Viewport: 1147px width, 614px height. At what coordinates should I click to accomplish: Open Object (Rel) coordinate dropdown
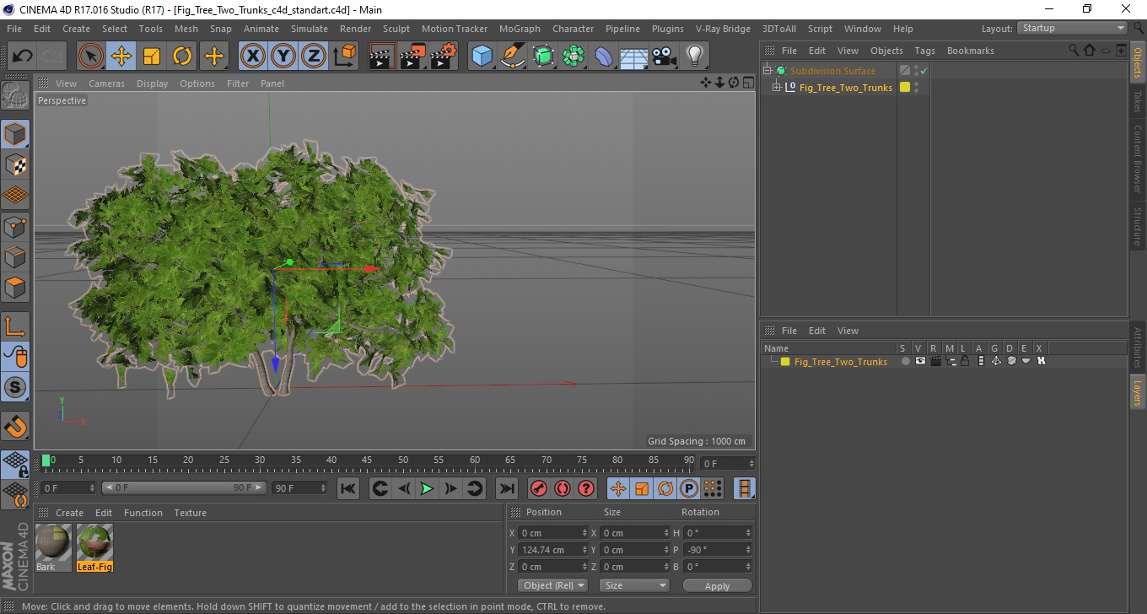click(553, 585)
